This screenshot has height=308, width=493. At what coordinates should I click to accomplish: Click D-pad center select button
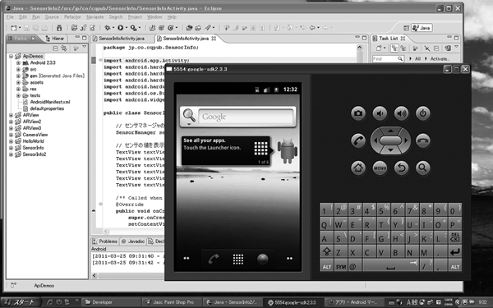[x=390, y=140]
